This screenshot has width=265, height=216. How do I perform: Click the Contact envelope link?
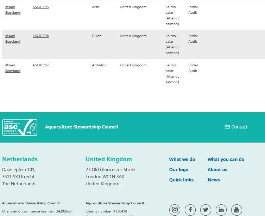(x=236, y=127)
